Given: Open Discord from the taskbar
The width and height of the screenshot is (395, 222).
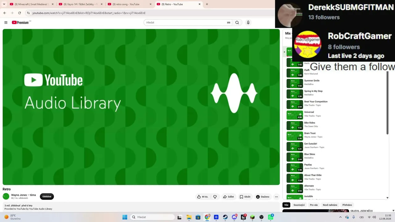Looking at the screenshot, I should 234,217.
